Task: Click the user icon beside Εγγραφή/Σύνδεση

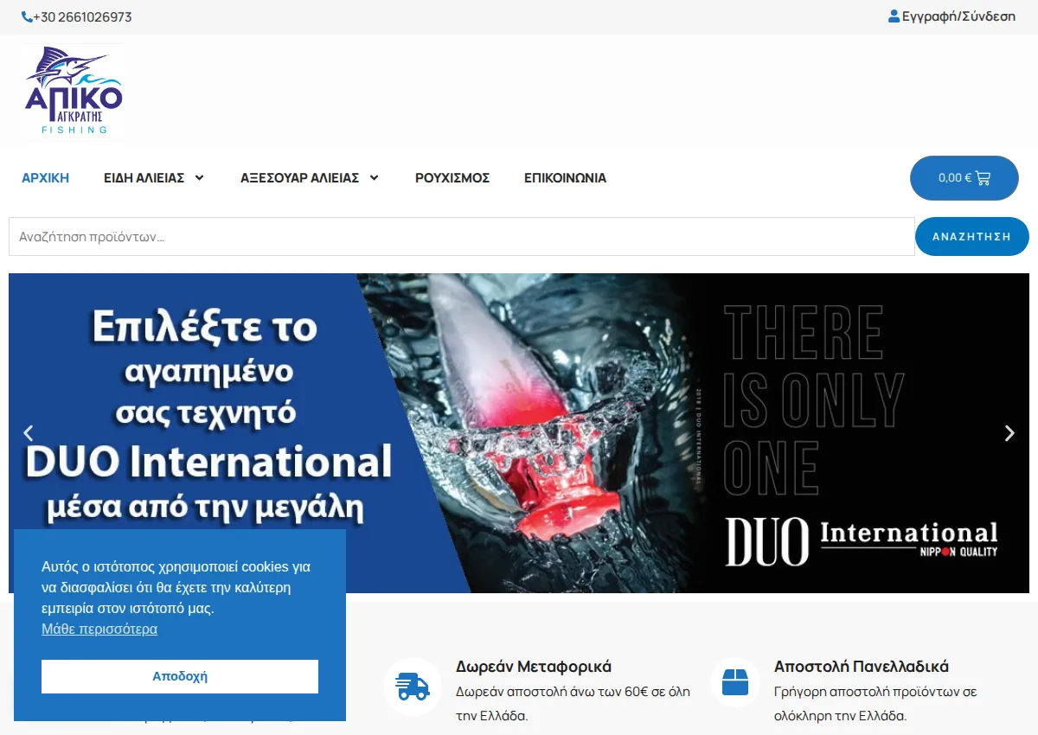Action: tap(894, 16)
